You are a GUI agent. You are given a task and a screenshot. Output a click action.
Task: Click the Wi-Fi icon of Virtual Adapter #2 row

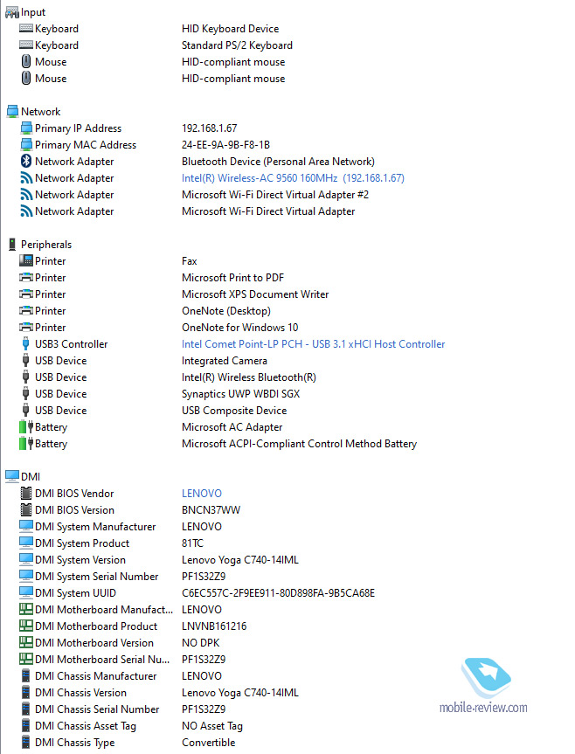point(26,195)
